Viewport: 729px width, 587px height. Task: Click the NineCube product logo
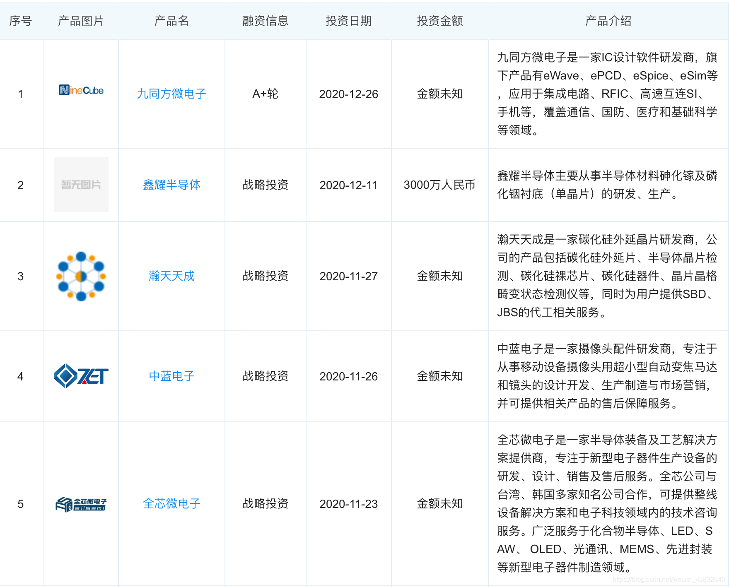pos(81,90)
